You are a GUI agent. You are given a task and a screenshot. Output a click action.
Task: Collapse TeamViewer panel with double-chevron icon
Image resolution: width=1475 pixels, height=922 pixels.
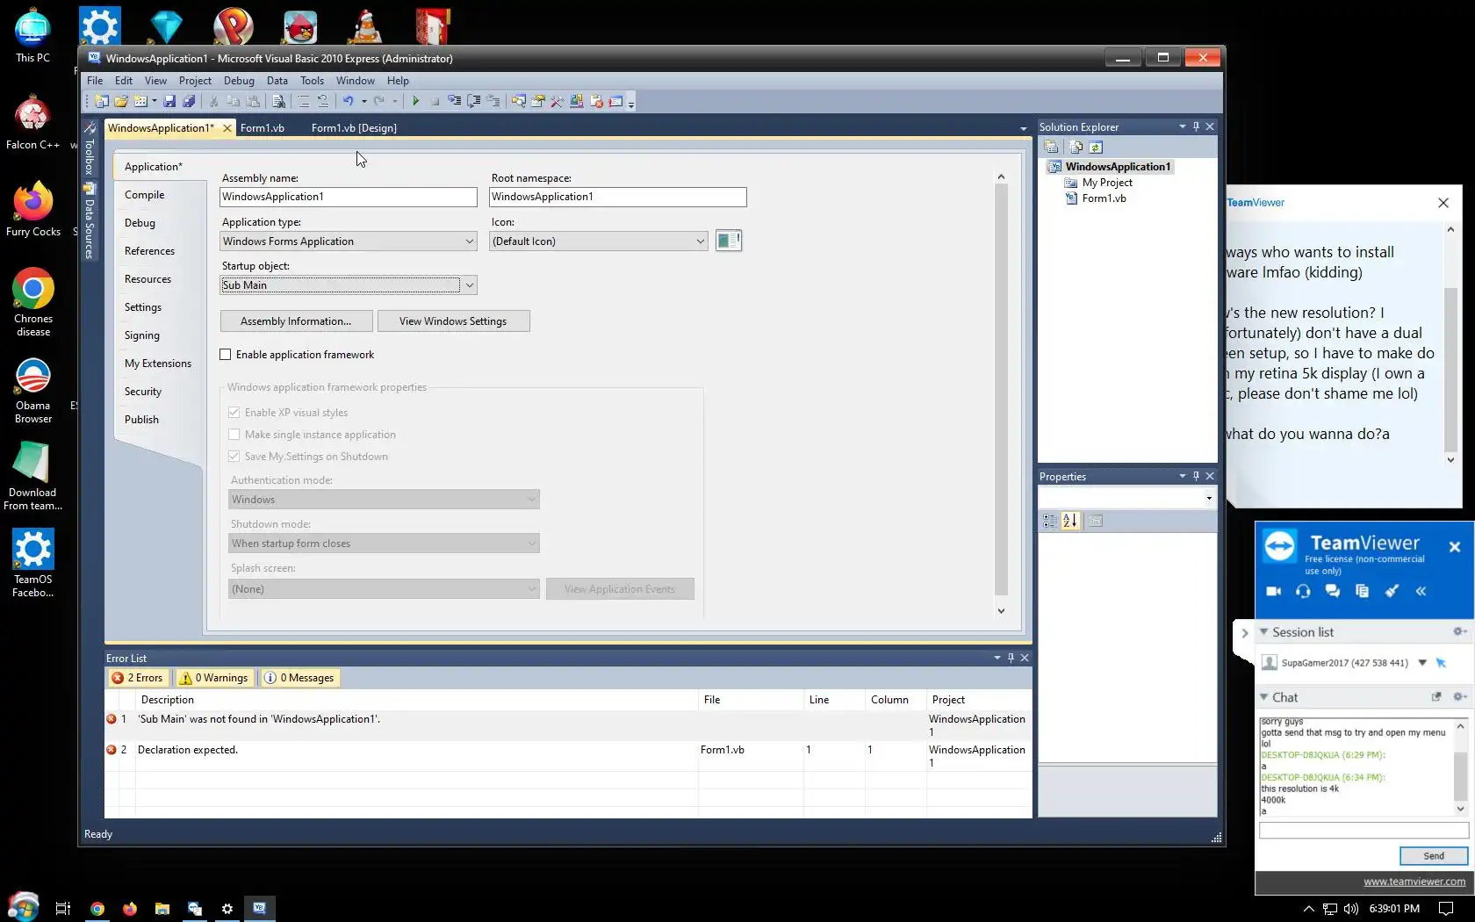(x=1421, y=591)
